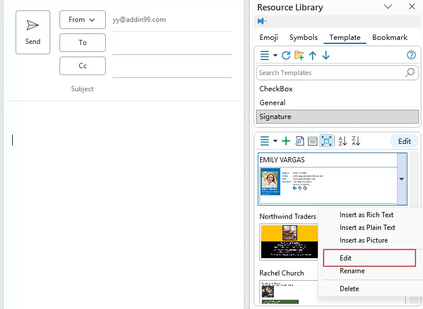Viewport: 423px width, 309px height.
Task: Expand the Emily Vargas template dropdown arrow
Action: [402, 179]
